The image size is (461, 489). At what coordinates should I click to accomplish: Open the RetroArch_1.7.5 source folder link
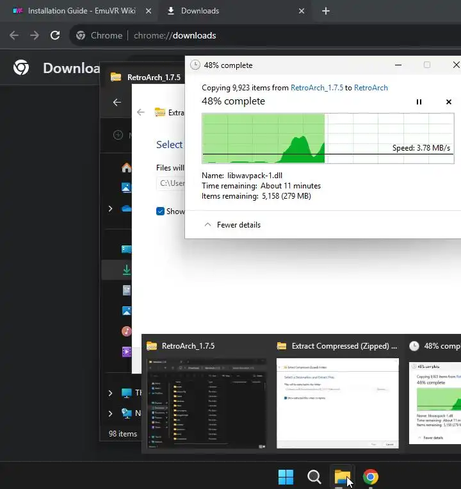(317, 88)
